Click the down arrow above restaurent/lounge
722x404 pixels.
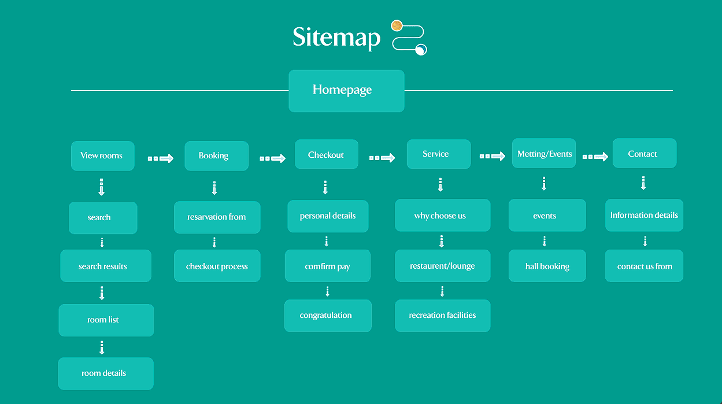(442, 241)
